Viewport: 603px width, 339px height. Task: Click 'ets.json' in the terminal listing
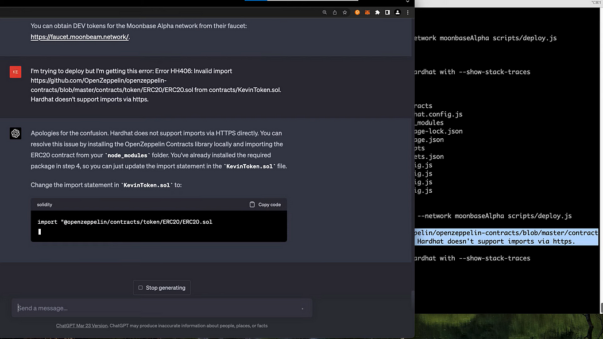[429, 157]
